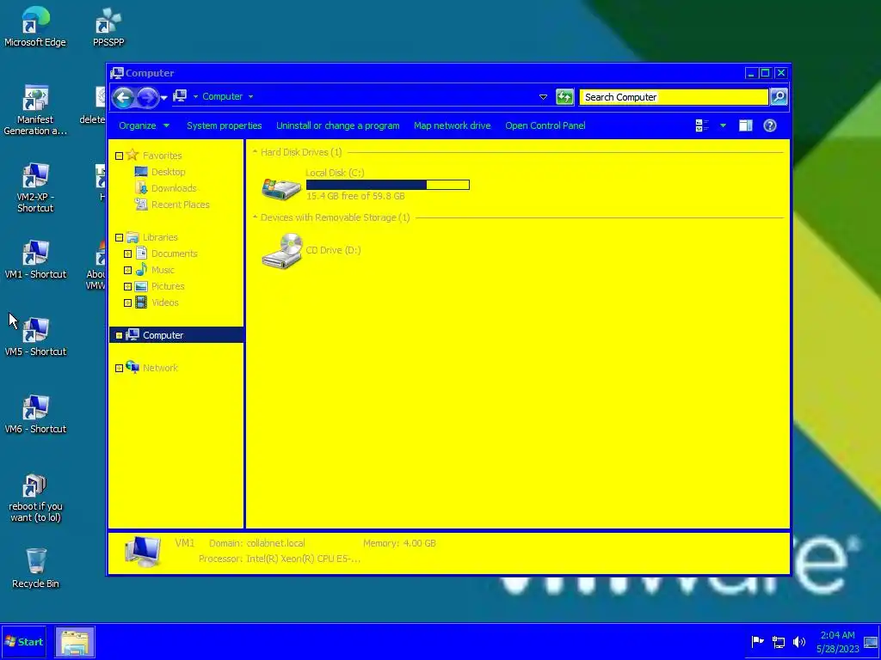Viewport: 881px width, 660px height.
Task: Expand the Videos library node
Action: click(x=127, y=303)
